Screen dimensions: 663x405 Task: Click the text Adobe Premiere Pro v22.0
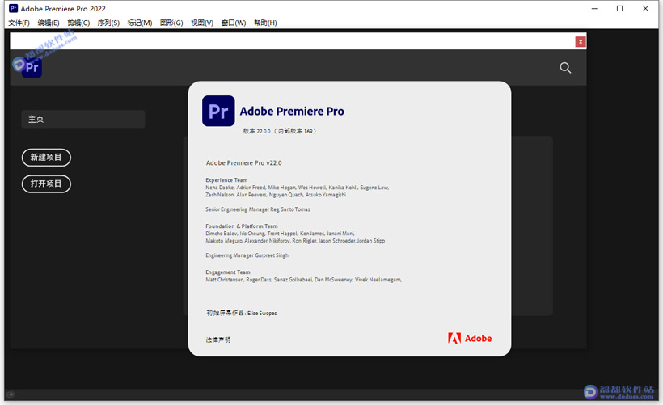pyautogui.click(x=244, y=162)
